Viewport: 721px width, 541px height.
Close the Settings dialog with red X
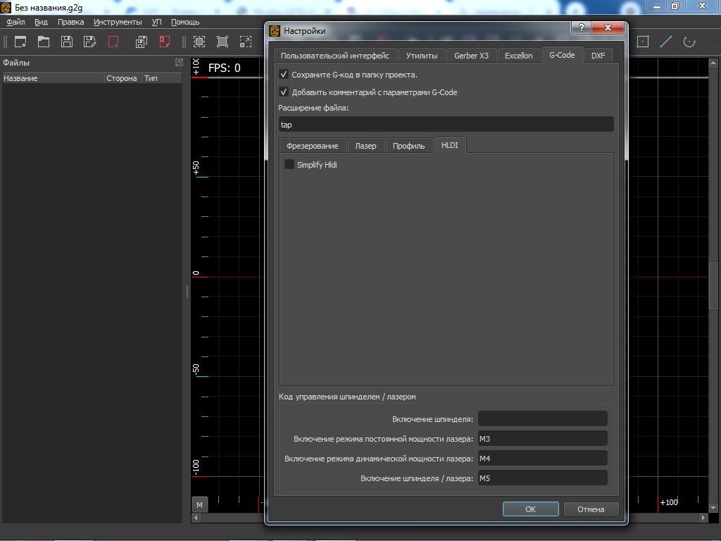pos(608,27)
